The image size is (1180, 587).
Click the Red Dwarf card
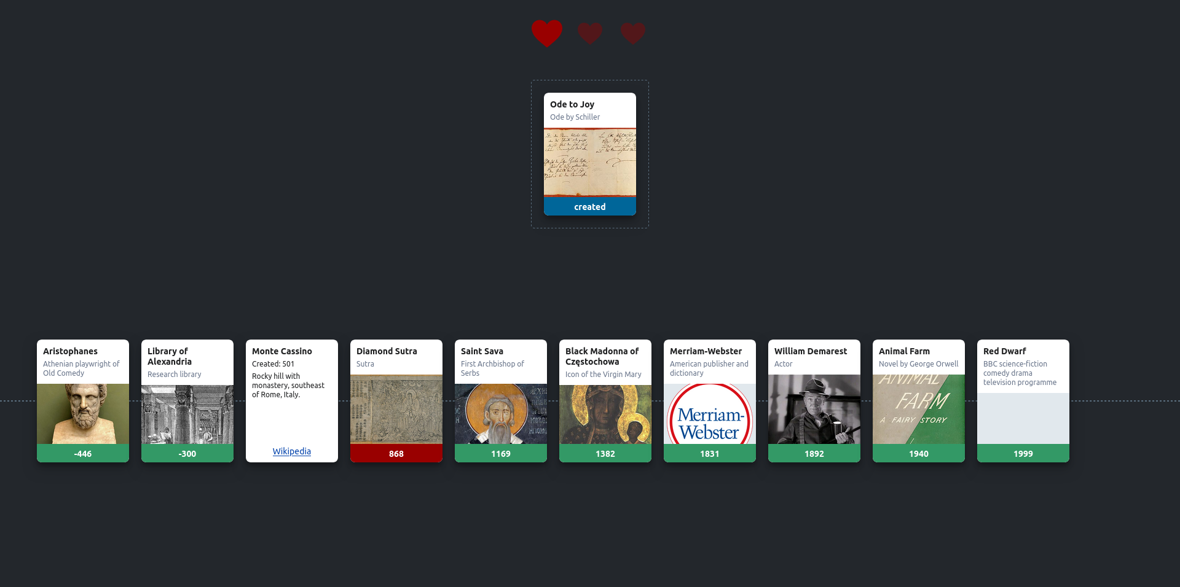click(1023, 401)
